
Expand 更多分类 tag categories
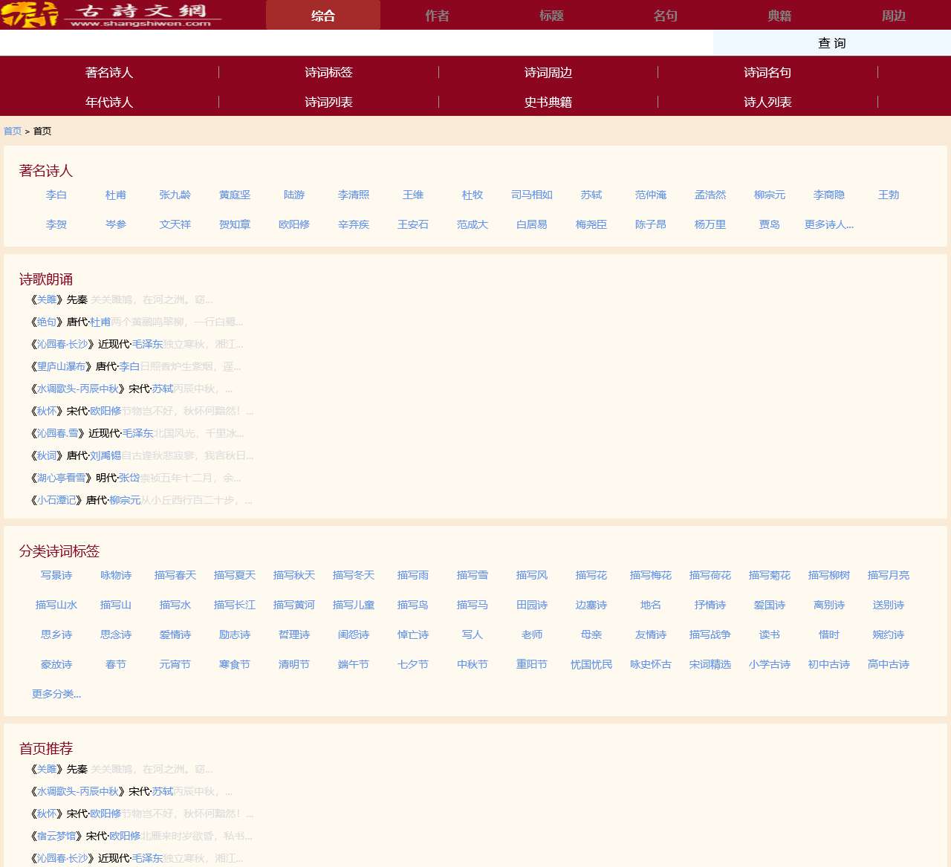pyautogui.click(x=56, y=694)
